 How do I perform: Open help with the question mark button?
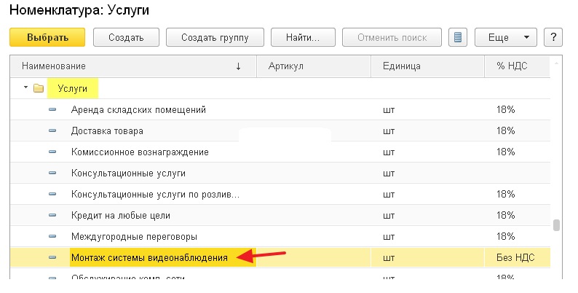tap(553, 37)
